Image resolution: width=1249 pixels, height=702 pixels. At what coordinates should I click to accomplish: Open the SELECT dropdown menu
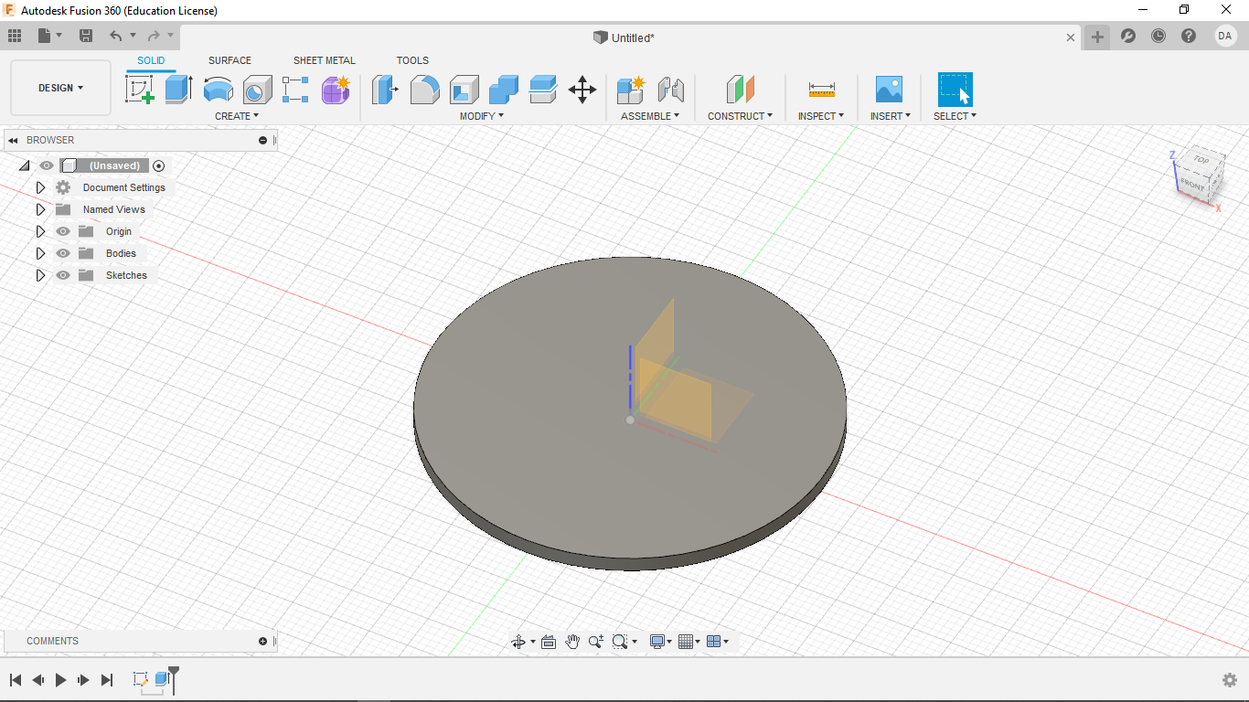click(x=955, y=116)
